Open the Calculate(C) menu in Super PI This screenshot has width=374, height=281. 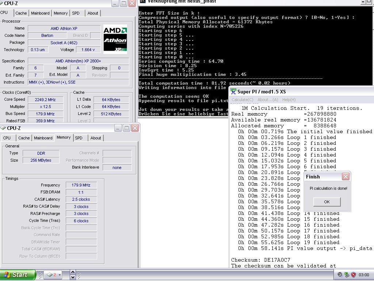click(243, 100)
